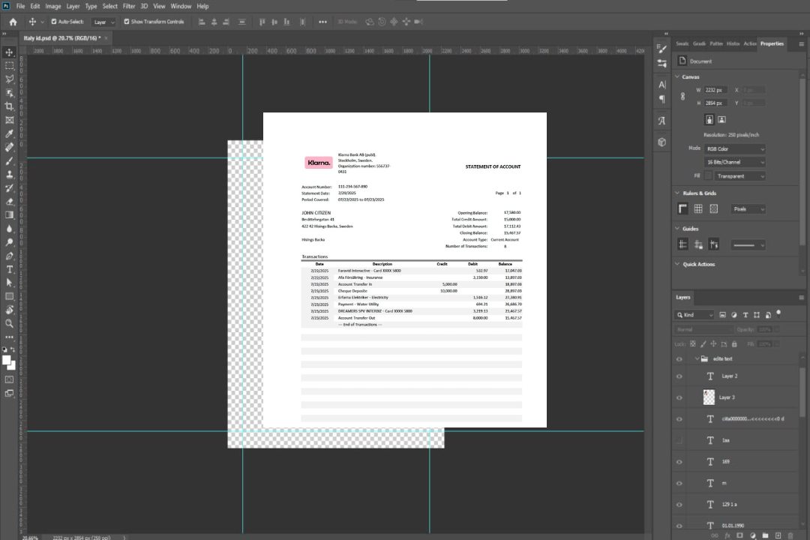
Task: Click the Delete layer trash icon
Action: pos(790,535)
